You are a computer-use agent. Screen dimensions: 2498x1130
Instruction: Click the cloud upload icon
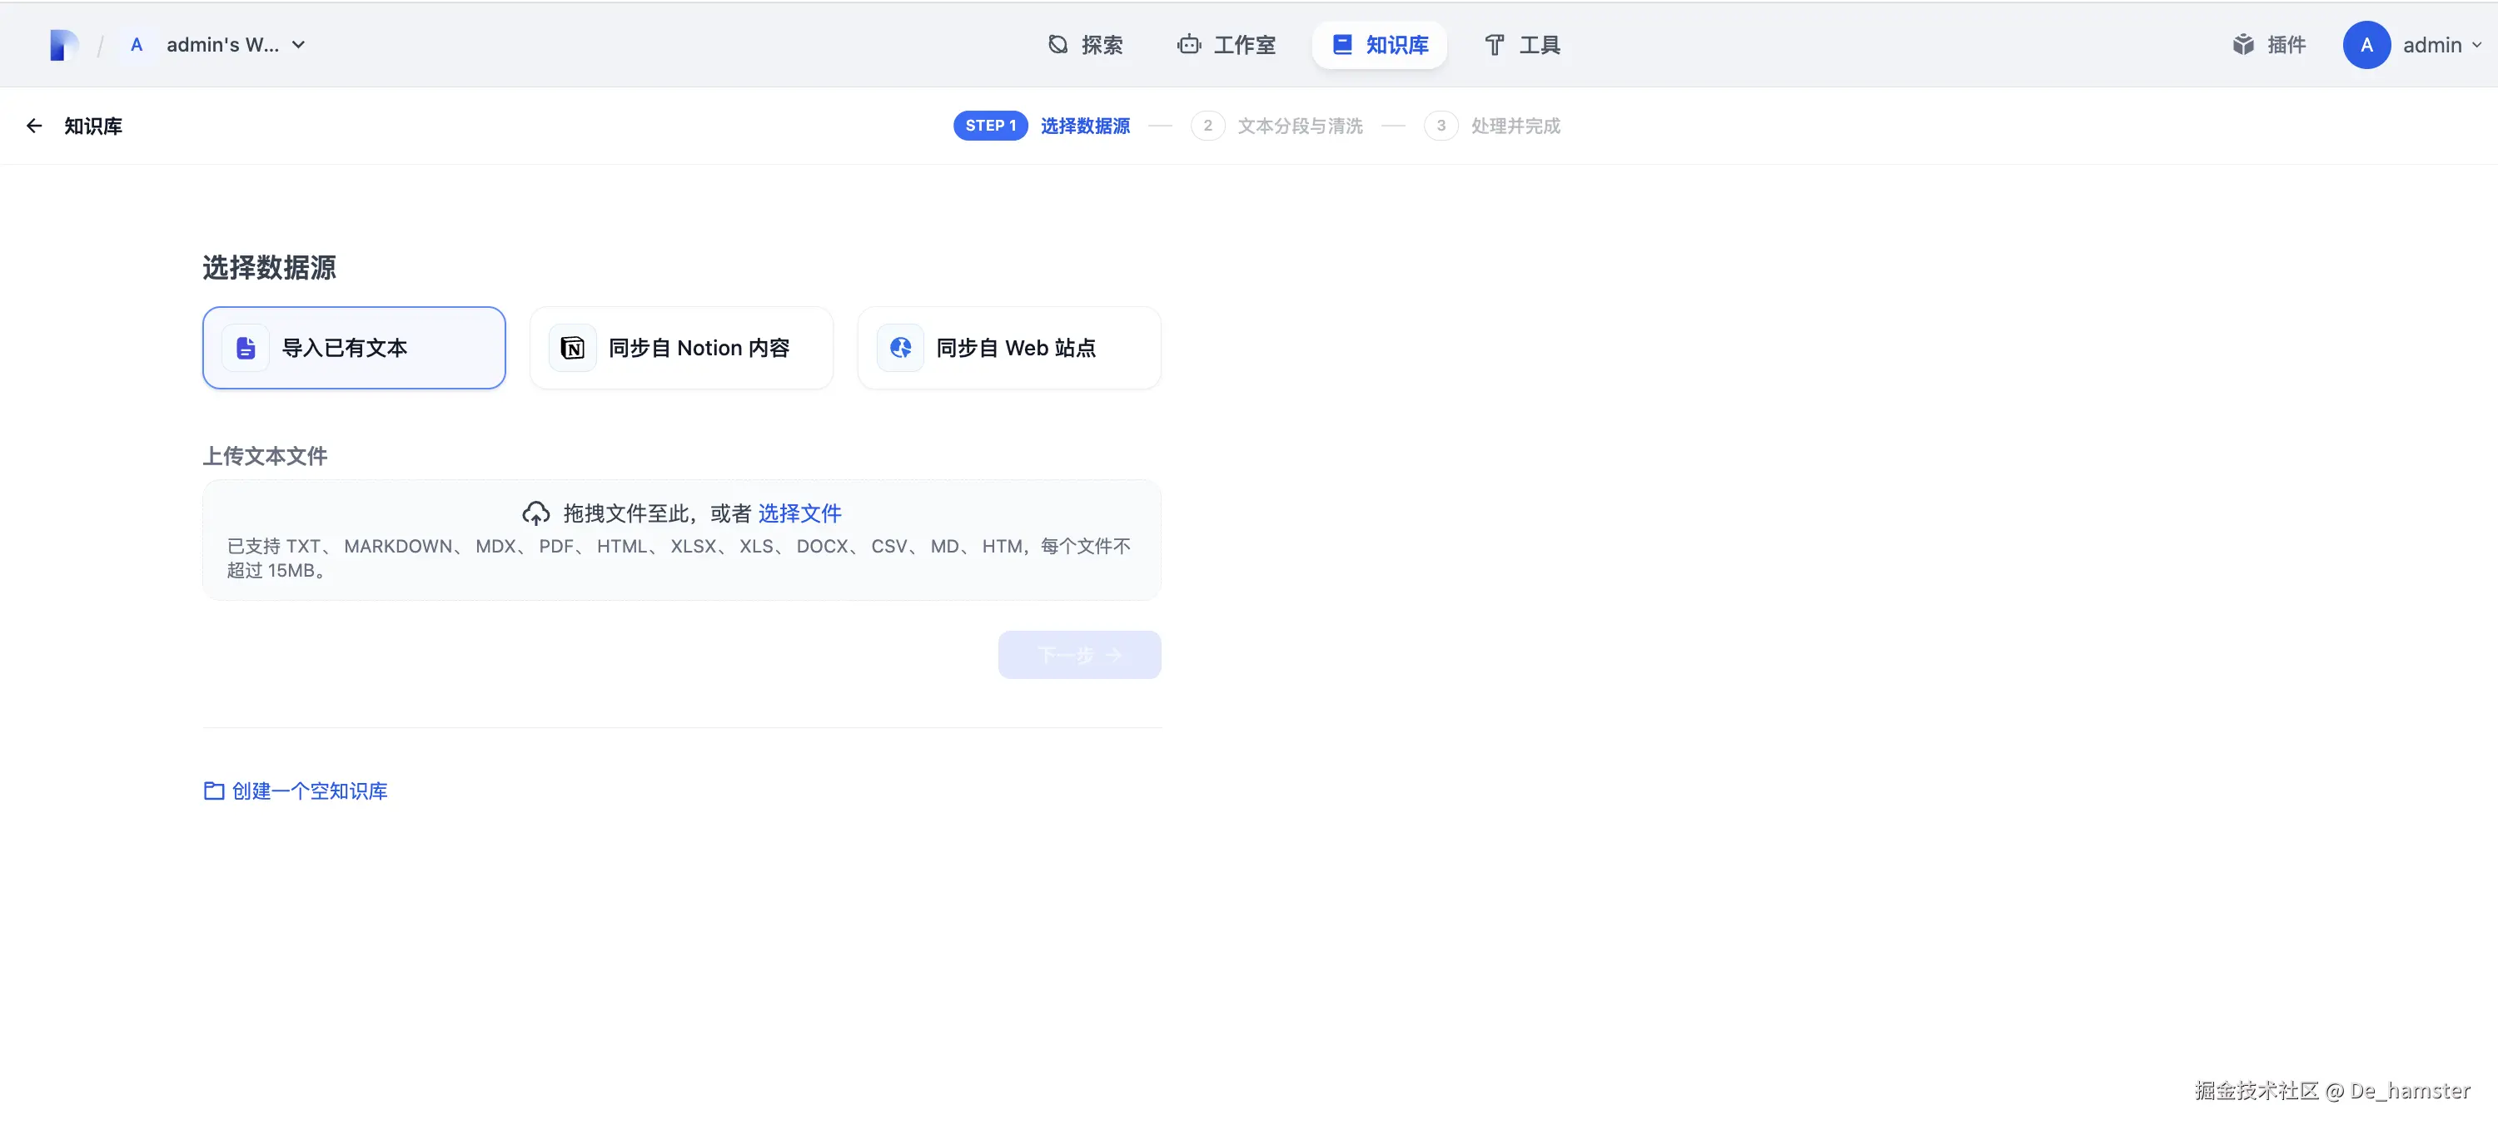point(535,513)
